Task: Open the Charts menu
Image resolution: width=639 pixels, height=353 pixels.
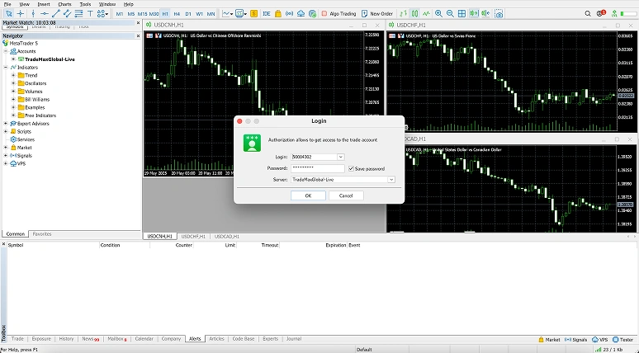Action: [x=64, y=4]
